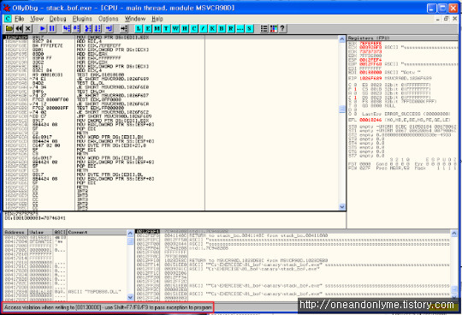462x315 pixels.
Task: Select dump row with ASCII "MSPDB80.DLL"
Action: coord(65,292)
